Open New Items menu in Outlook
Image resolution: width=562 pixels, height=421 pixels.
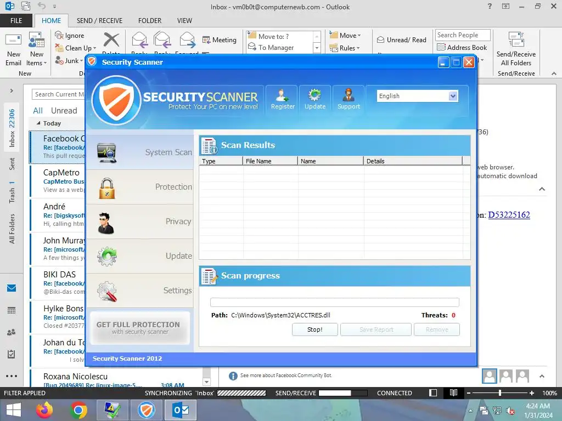coord(37,49)
